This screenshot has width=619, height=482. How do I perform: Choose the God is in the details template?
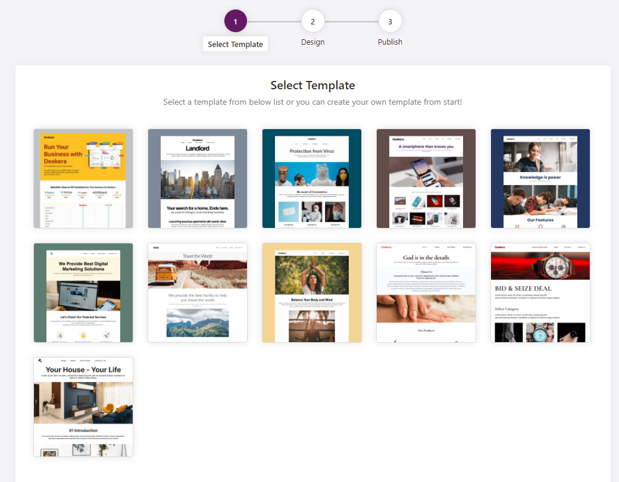coord(426,293)
